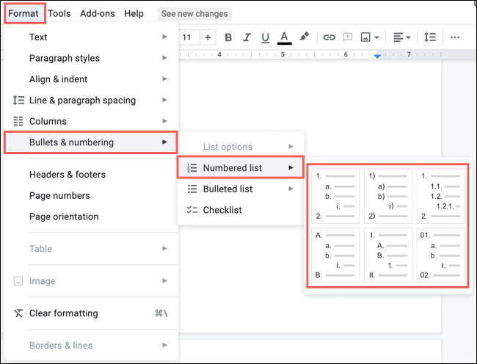Increase font size with plus button

(x=208, y=37)
